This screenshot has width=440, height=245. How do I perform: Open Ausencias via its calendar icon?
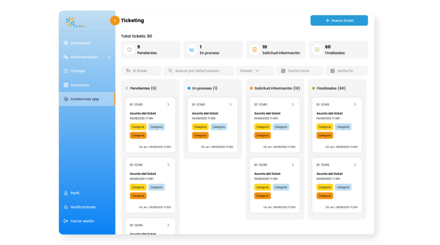point(66,85)
